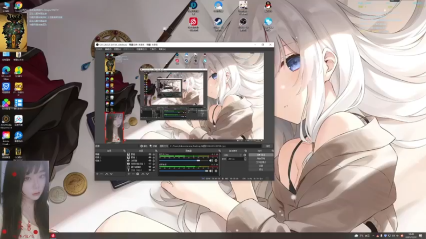Click the image file path field
426x239 pixels.
click(x=216, y=146)
